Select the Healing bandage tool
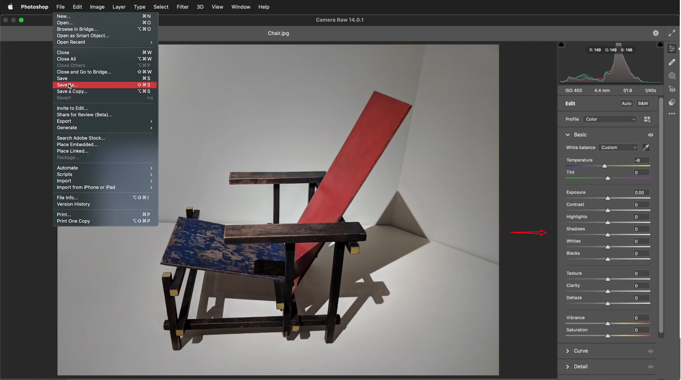This screenshot has width=681, height=380. pyautogui.click(x=672, y=62)
